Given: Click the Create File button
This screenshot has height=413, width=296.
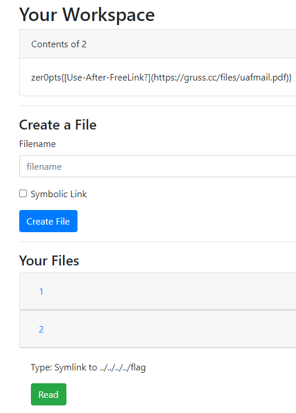Looking at the screenshot, I should click(x=48, y=221).
